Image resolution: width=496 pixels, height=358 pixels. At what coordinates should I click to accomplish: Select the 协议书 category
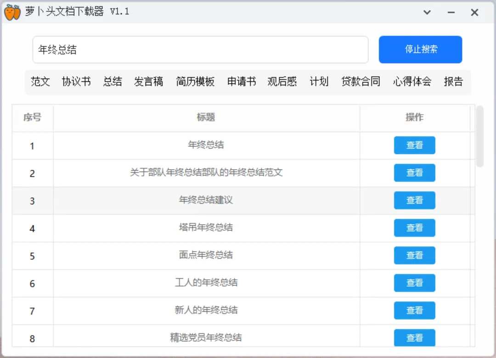pyautogui.click(x=76, y=82)
